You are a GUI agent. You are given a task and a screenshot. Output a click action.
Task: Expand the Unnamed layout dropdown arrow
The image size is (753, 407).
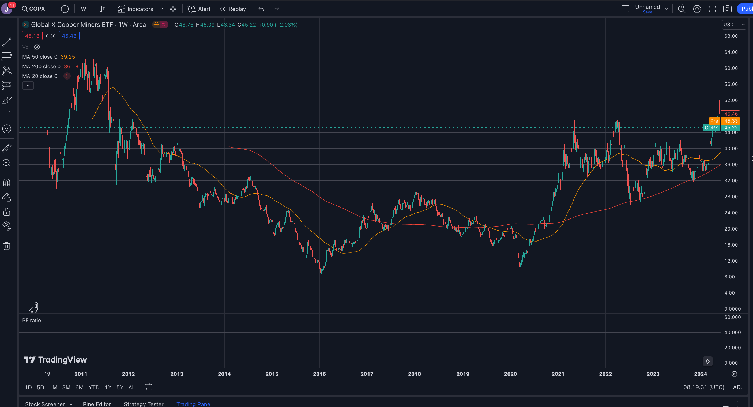point(667,9)
